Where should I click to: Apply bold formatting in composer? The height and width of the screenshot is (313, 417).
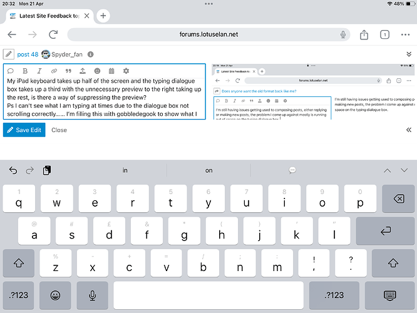pyautogui.click(x=25, y=71)
